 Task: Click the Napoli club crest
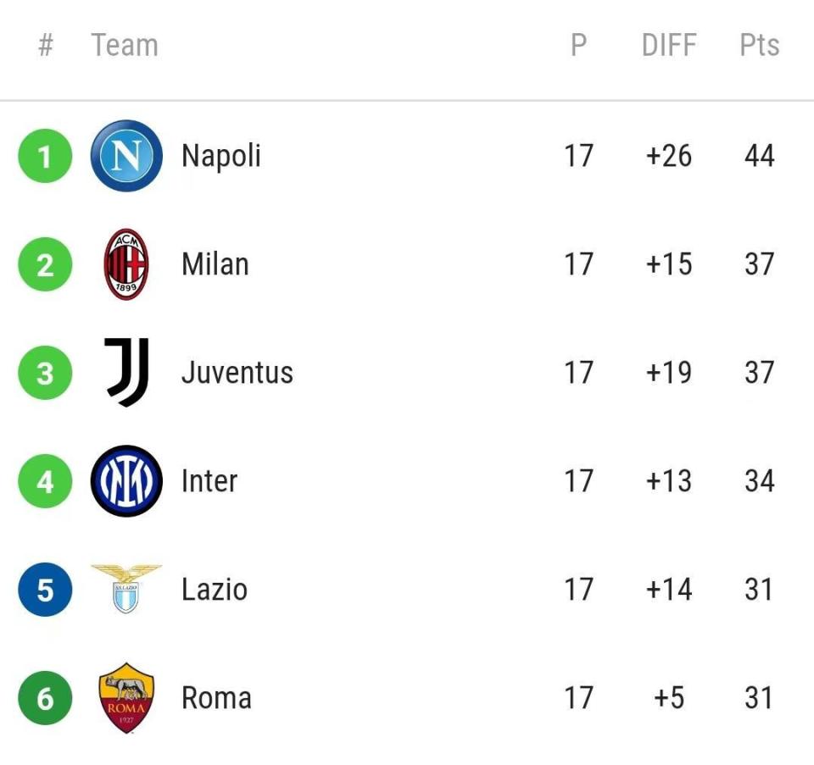pos(126,156)
